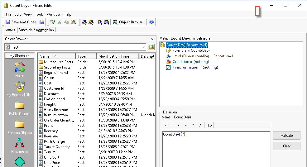
Task: Click the Validate button
Action: pos(287,136)
